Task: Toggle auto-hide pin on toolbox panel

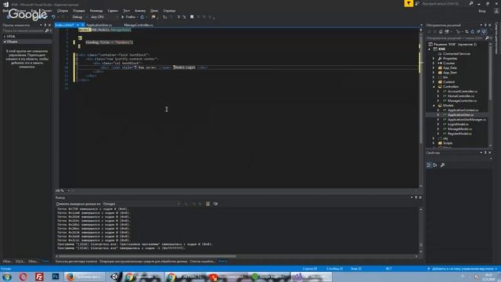Action: (x=45, y=25)
